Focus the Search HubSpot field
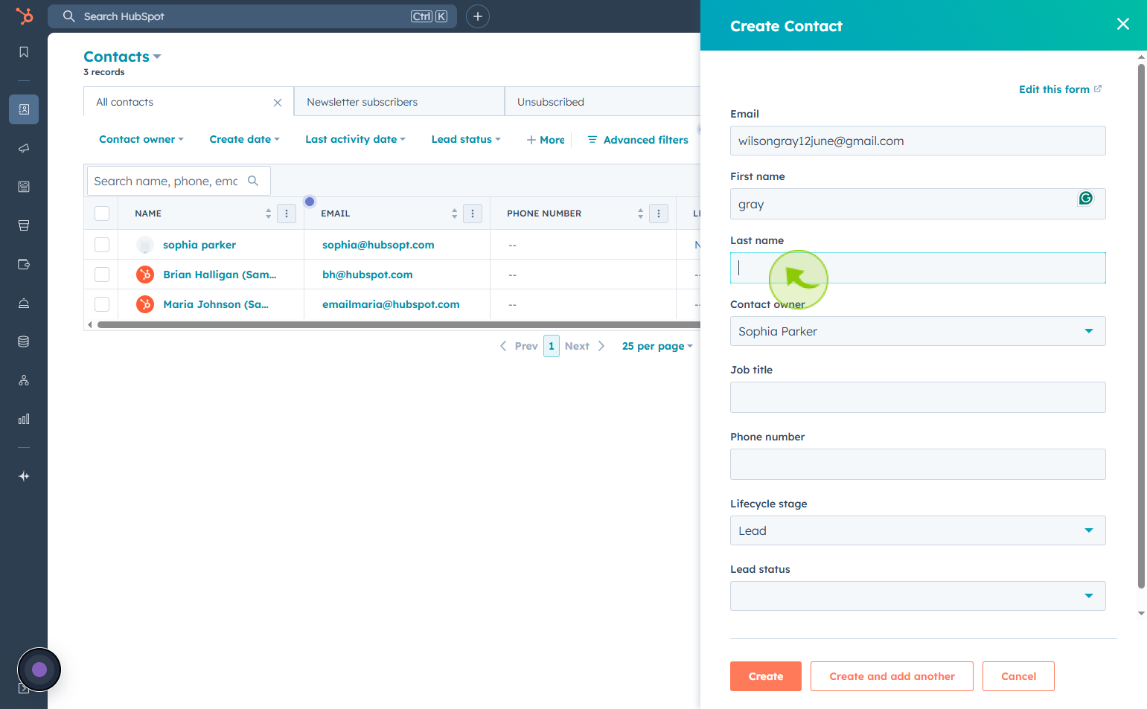 (x=252, y=16)
